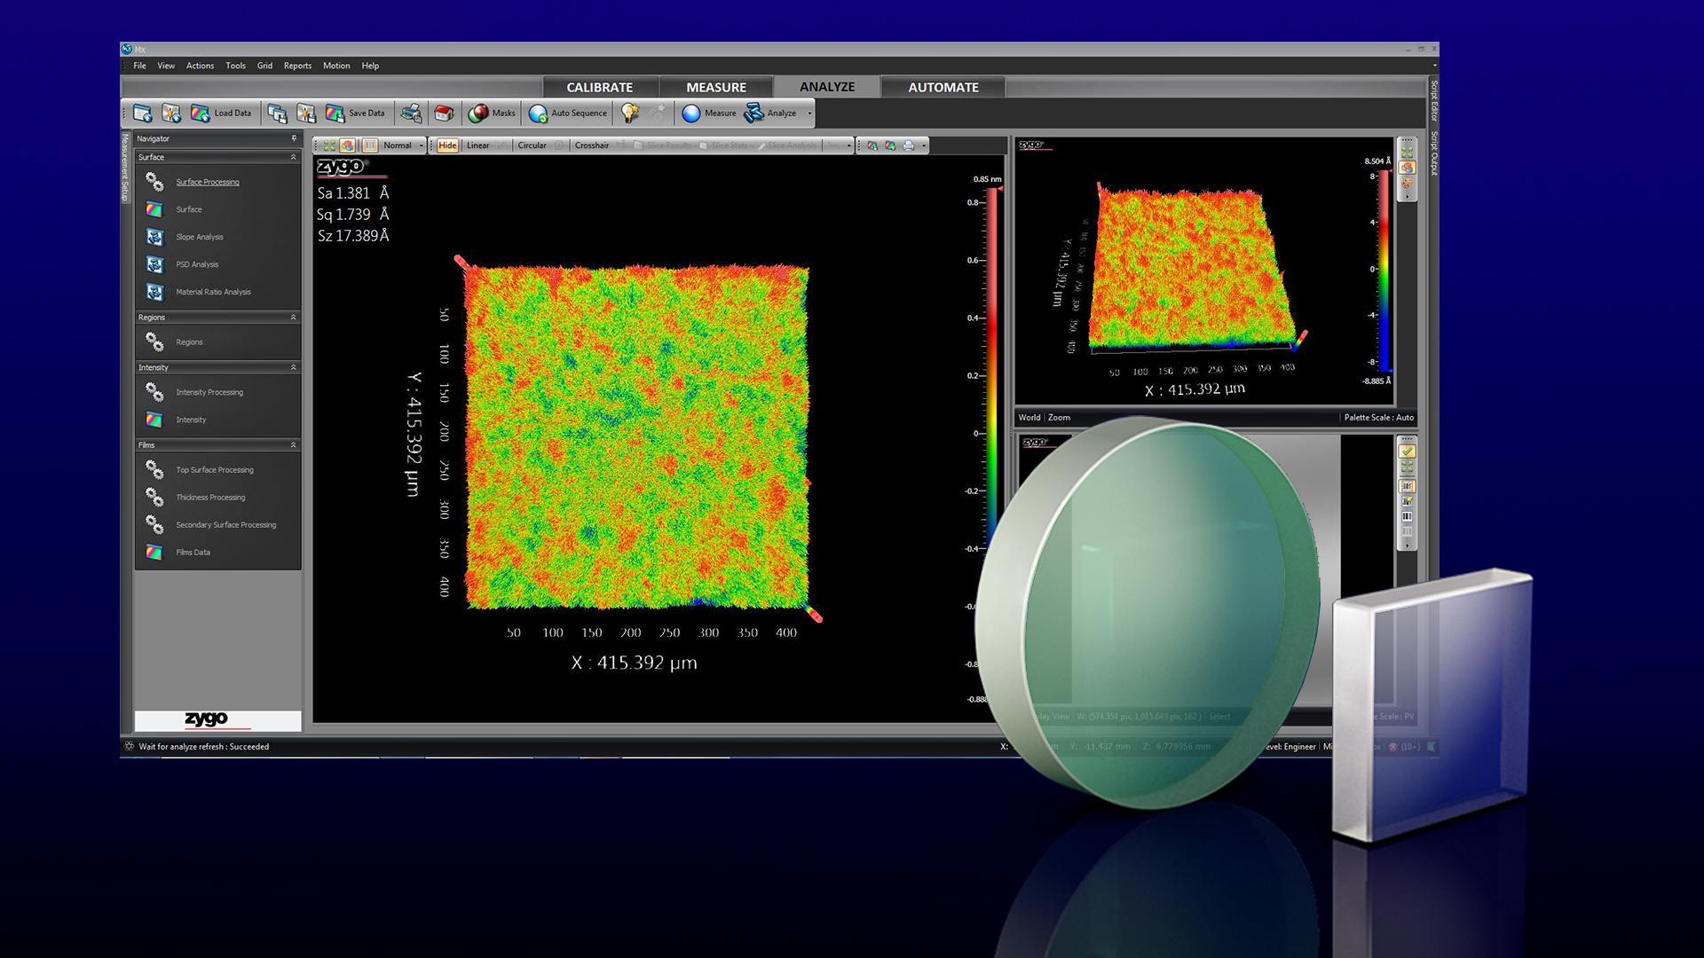The height and width of the screenshot is (958, 1704).
Task: Click the second save icon with person figure
Action: [306, 113]
